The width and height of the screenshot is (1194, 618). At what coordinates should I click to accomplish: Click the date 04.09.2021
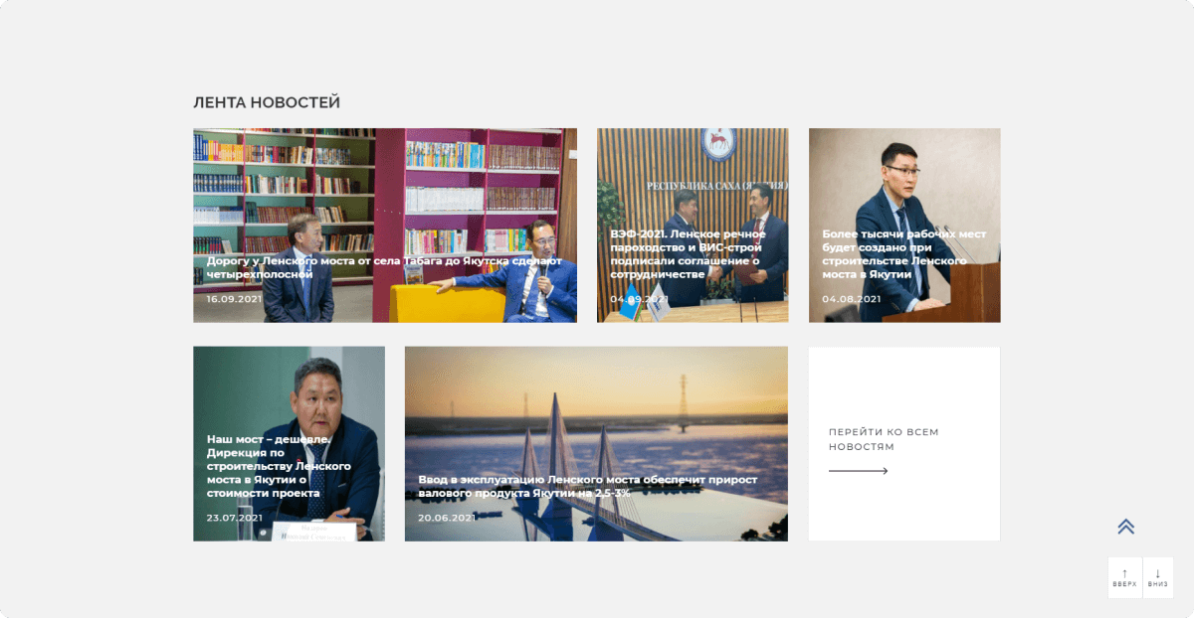[x=639, y=299]
